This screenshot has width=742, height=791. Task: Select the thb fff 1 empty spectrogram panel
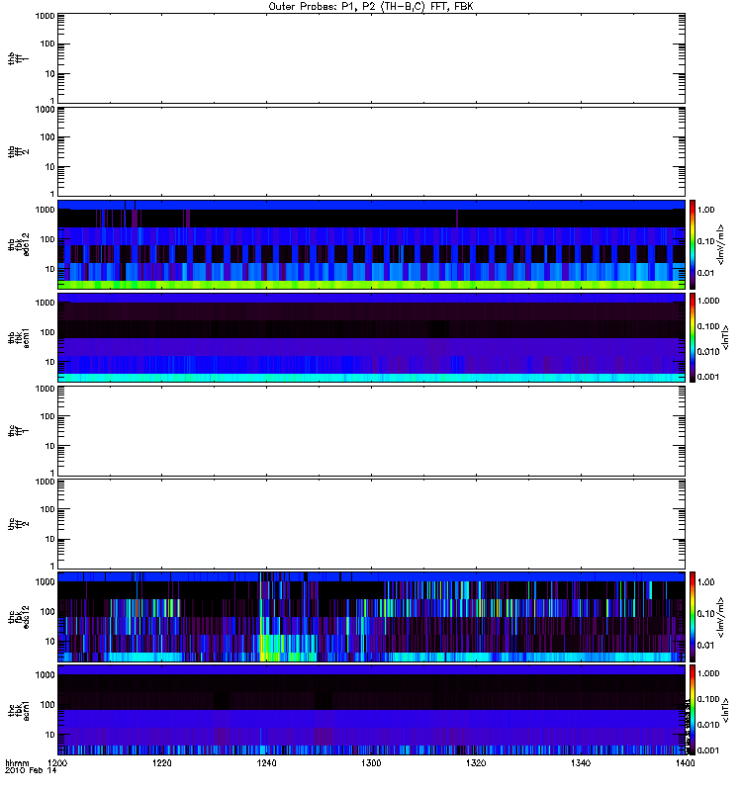click(371, 58)
